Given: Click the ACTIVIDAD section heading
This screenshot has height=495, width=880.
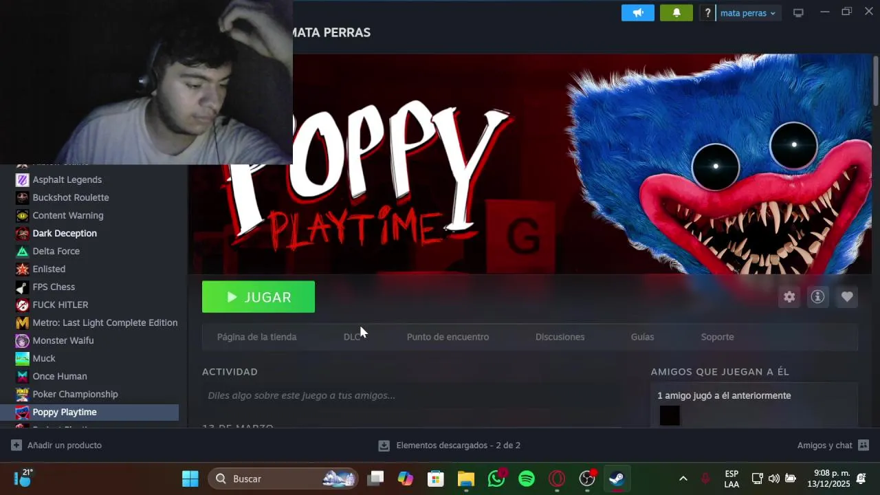Looking at the screenshot, I should tap(230, 372).
